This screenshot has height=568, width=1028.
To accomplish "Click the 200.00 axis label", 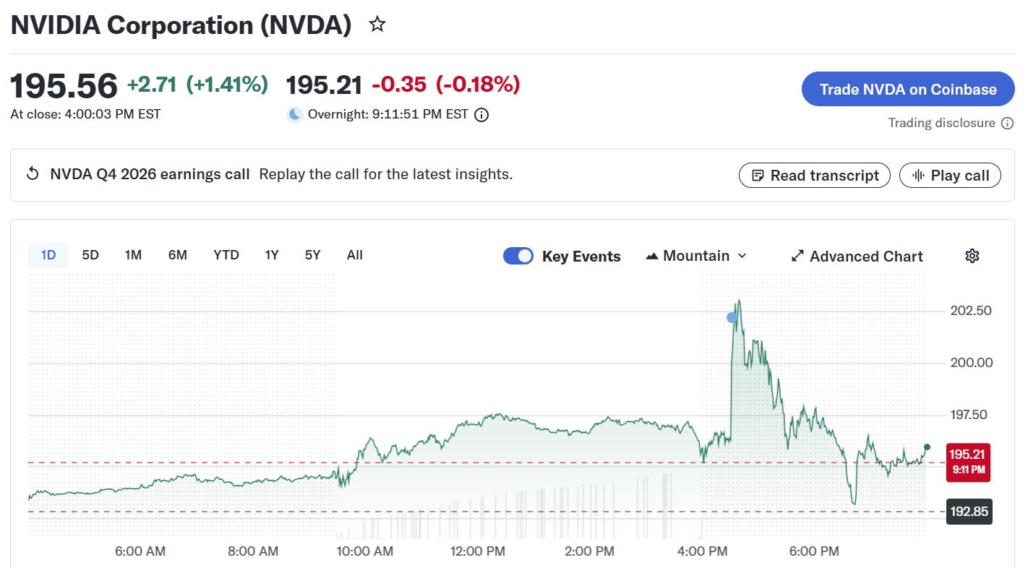I will tap(971, 363).
